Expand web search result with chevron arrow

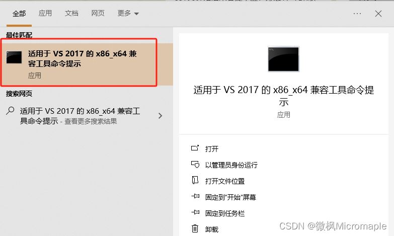click(x=161, y=116)
